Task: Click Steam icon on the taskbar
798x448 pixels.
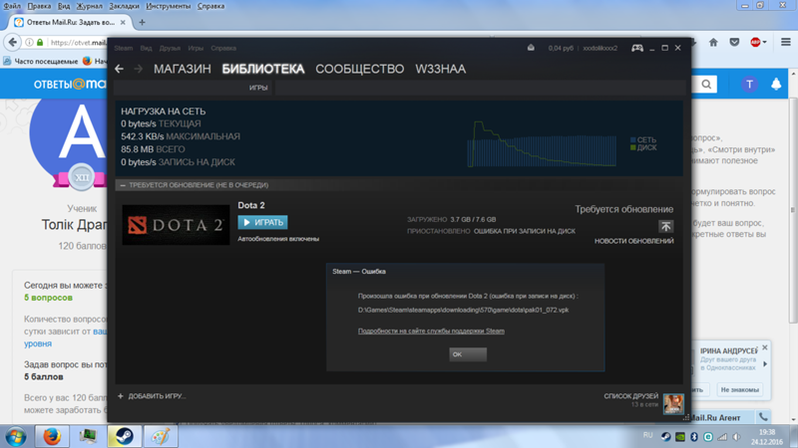Action: 124,437
